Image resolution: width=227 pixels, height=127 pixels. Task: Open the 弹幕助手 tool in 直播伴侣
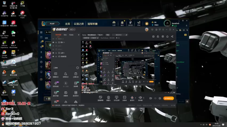pyautogui.click(x=56, y=75)
